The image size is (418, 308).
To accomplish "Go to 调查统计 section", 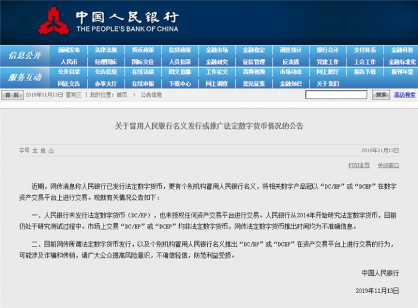I will coord(291,50).
